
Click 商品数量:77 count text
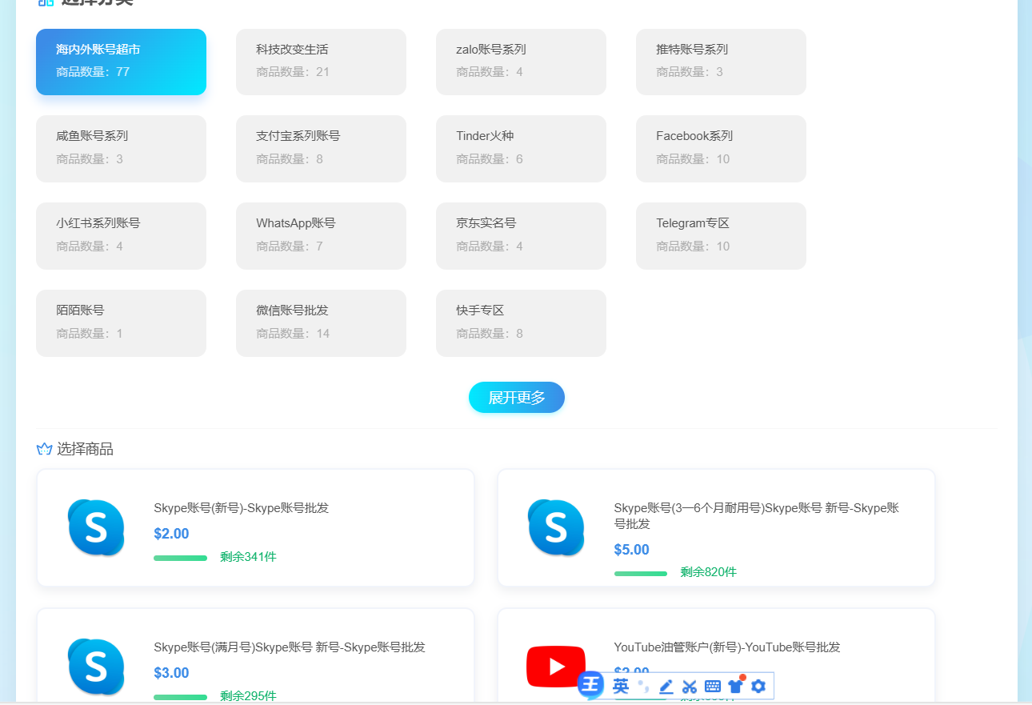tap(93, 72)
